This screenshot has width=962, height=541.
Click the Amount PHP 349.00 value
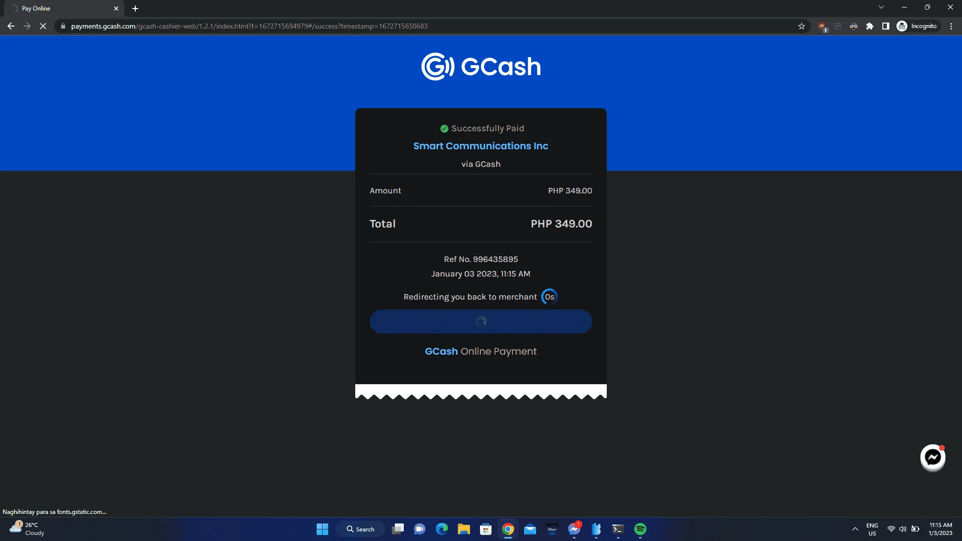570,191
